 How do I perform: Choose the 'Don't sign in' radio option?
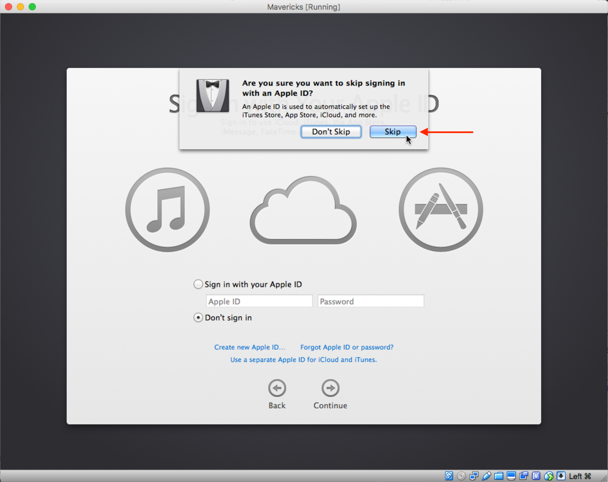click(x=198, y=318)
